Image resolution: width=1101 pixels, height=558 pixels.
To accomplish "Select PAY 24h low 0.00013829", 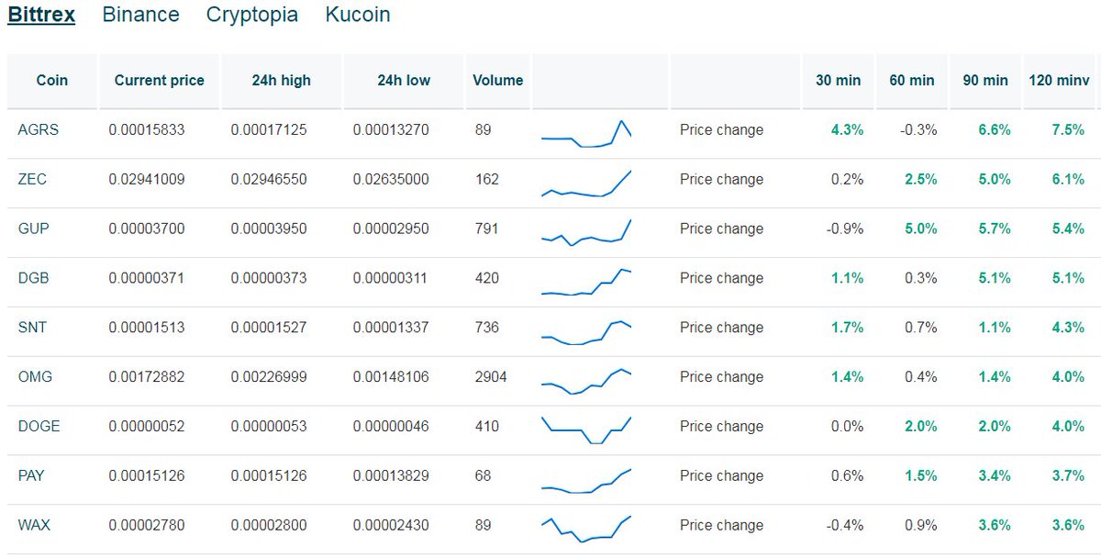I will pos(391,477).
